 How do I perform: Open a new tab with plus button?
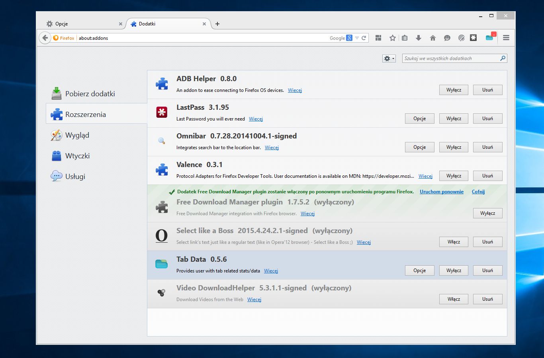click(217, 24)
